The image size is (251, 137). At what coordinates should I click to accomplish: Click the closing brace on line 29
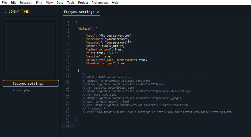[77, 119]
